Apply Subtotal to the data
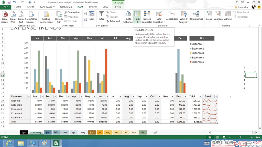This screenshot has height=147, width=262. 228,16
